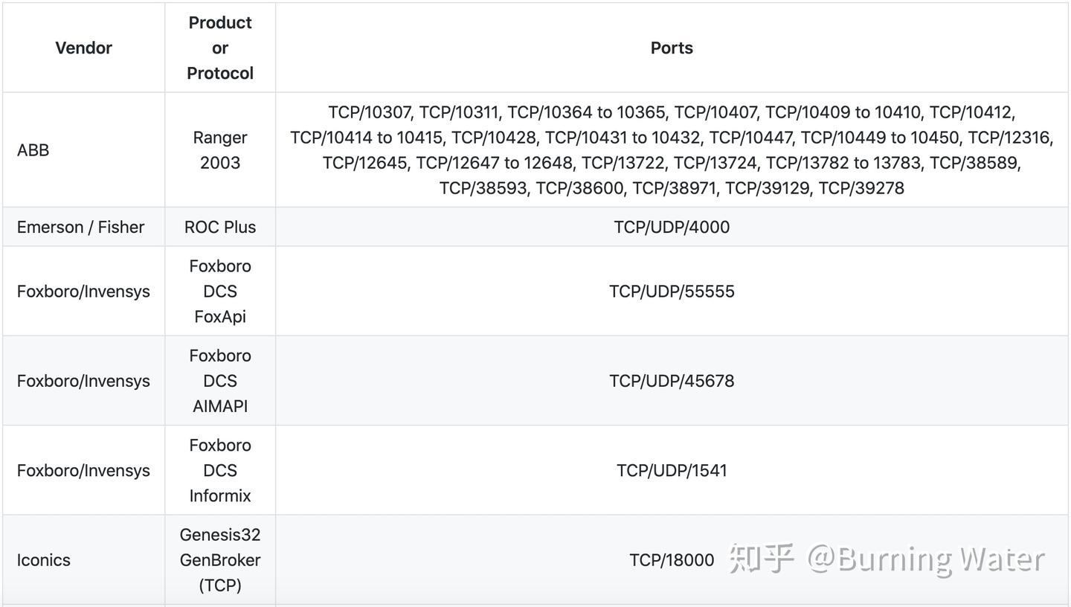Select the Emerson / Fisher vendor cell
This screenshot has width=1071, height=607.
click(x=83, y=227)
